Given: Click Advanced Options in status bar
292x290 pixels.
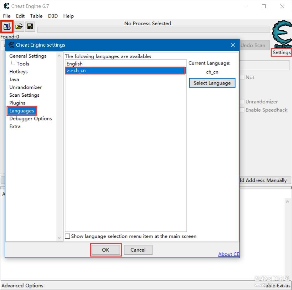Looking at the screenshot, I should point(22,286).
